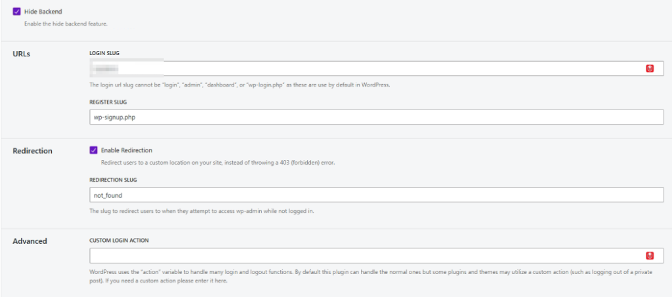Select the Redirection section heading

pos(33,151)
